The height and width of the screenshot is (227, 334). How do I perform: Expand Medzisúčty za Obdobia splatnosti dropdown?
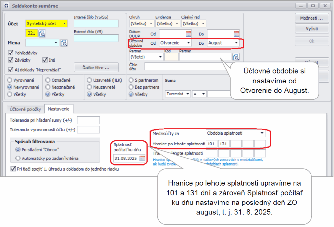pyautogui.click(x=261, y=133)
